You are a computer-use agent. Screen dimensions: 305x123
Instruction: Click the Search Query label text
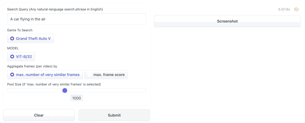pos(55,9)
